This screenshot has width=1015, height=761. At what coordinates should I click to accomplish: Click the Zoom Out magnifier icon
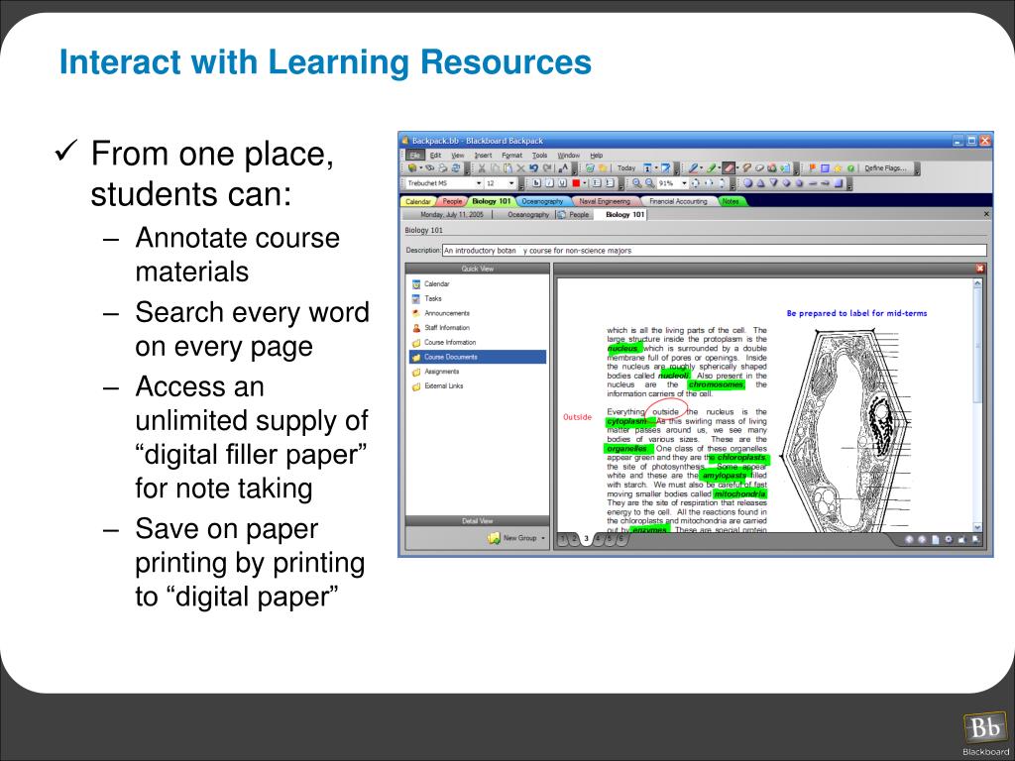[x=650, y=183]
